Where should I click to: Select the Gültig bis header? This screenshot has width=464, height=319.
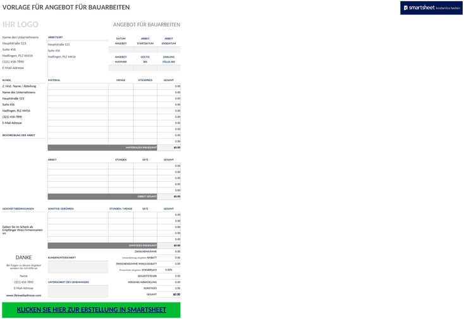pyautogui.click(x=145, y=59)
